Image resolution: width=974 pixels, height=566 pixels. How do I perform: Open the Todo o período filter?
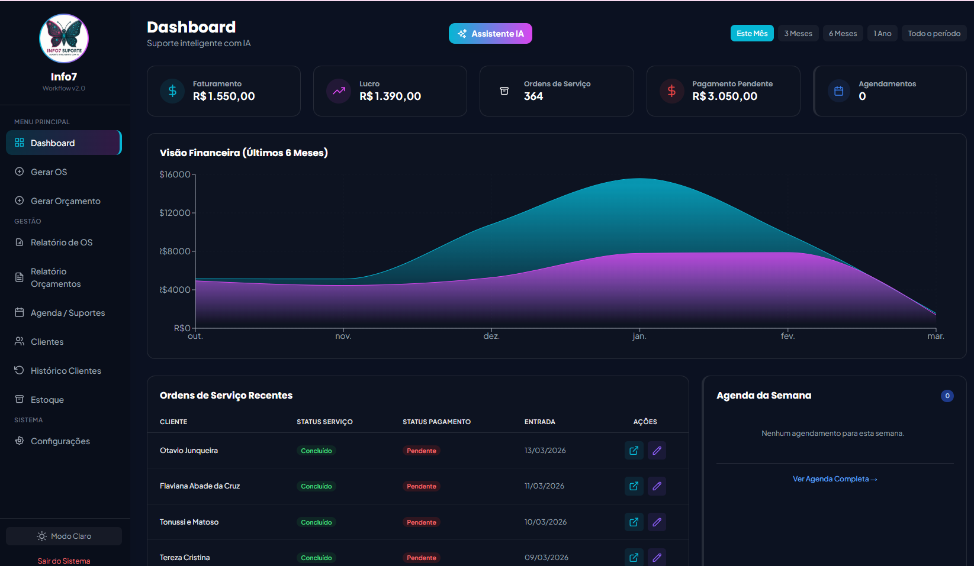point(934,33)
